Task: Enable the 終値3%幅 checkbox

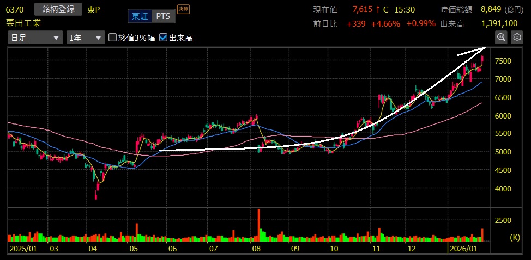Action: point(113,38)
